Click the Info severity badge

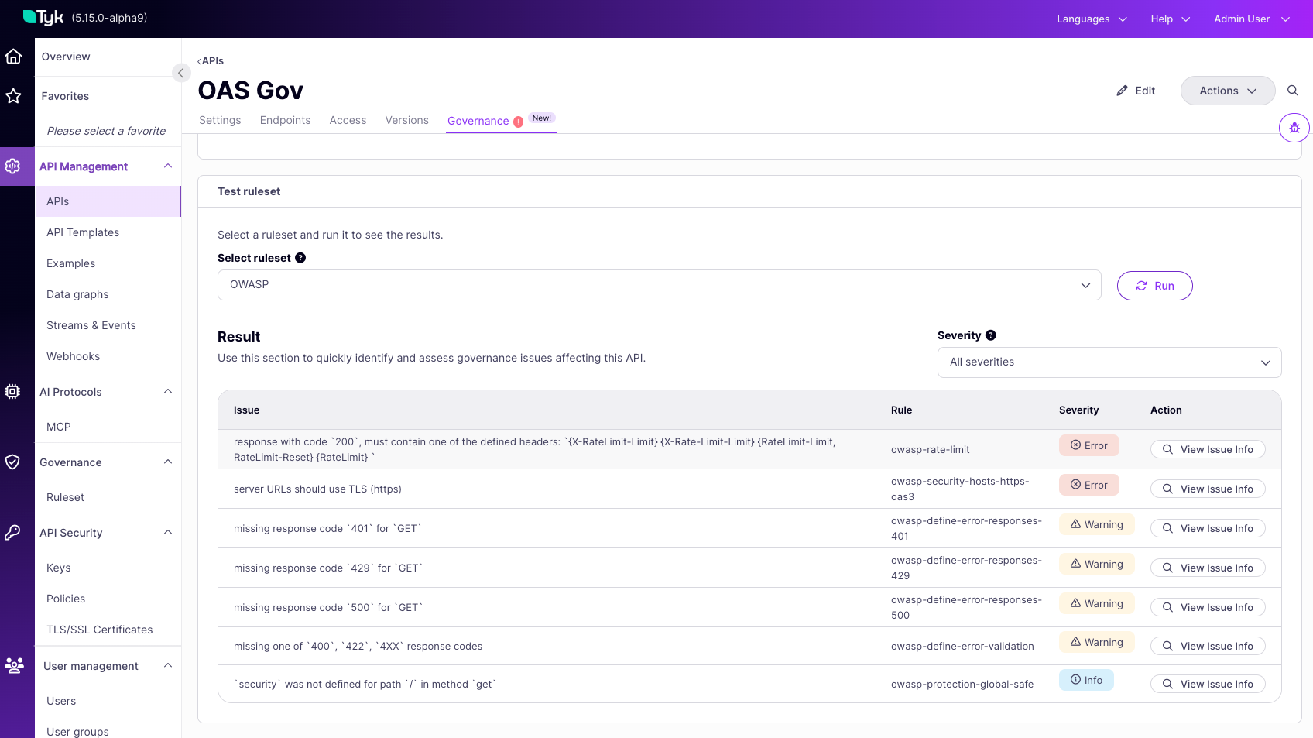point(1086,680)
